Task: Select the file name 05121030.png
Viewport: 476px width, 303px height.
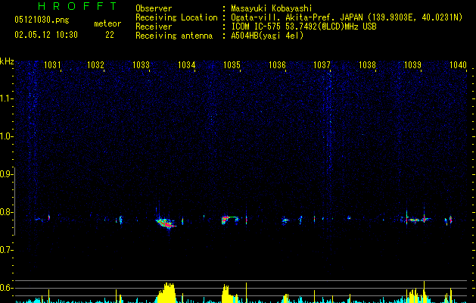Action: pos(42,20)
